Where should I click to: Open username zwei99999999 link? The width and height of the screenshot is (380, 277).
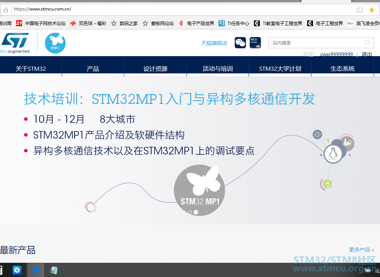(336, 54)
